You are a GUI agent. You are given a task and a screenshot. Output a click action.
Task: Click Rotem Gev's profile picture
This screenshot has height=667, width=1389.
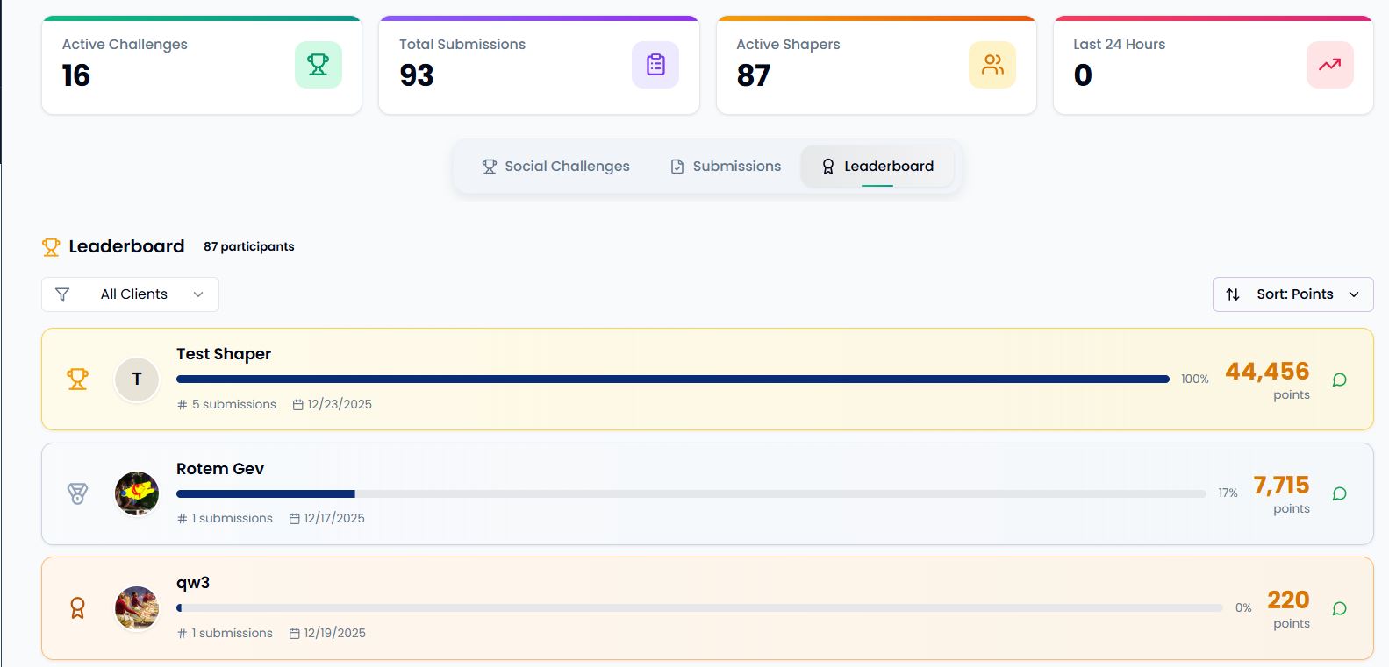click(137, 493)
